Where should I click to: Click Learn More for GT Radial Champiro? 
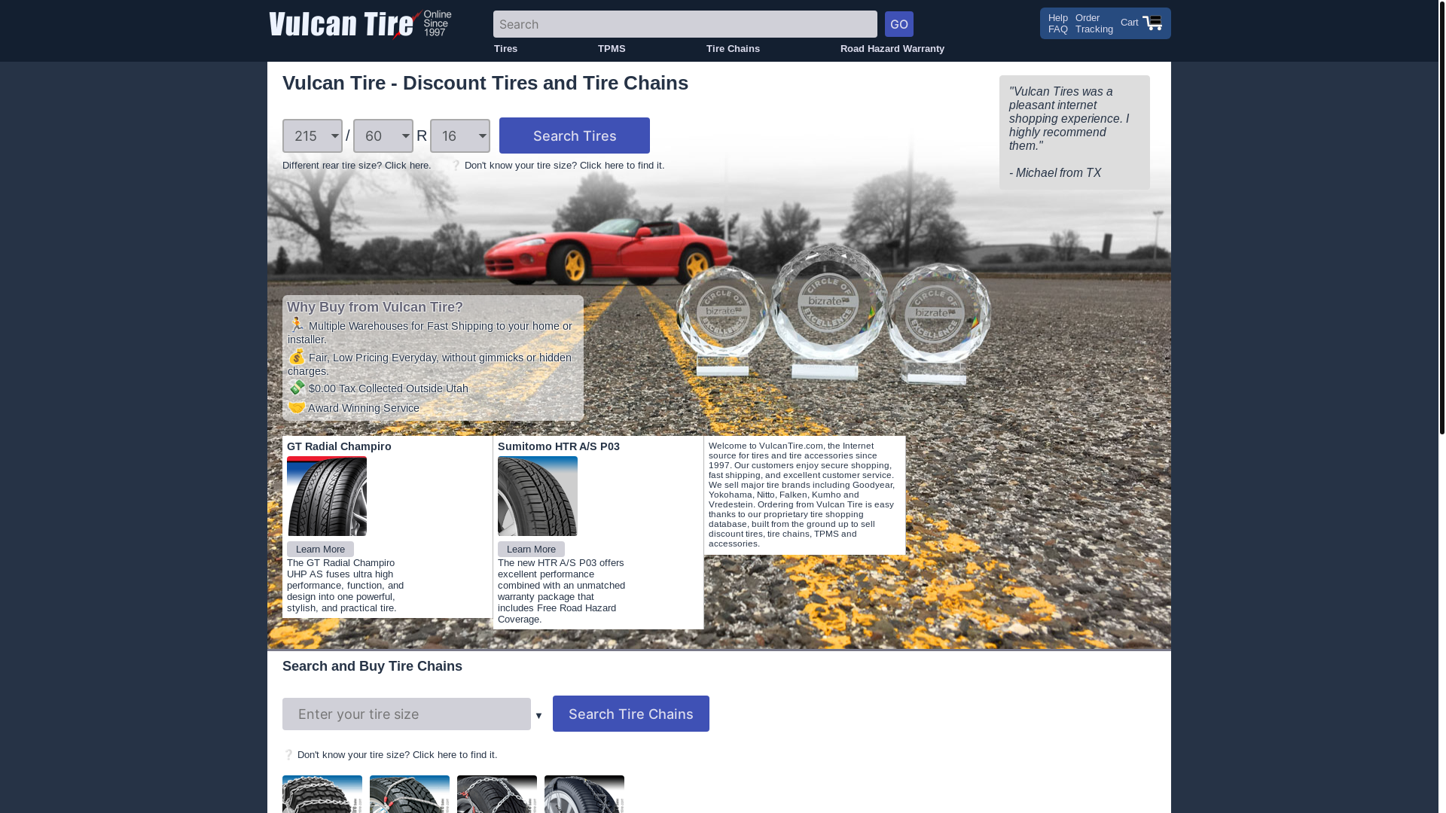tap(320, 550)
